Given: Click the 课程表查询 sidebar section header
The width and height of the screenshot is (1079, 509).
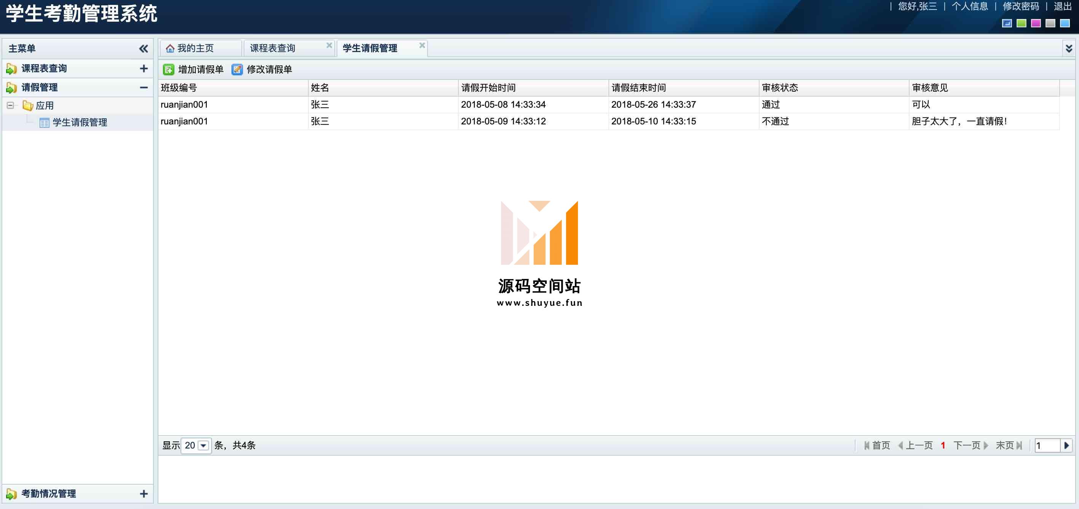Looking at the screenshot, I should pyautogui.click(x=78, y=68).
